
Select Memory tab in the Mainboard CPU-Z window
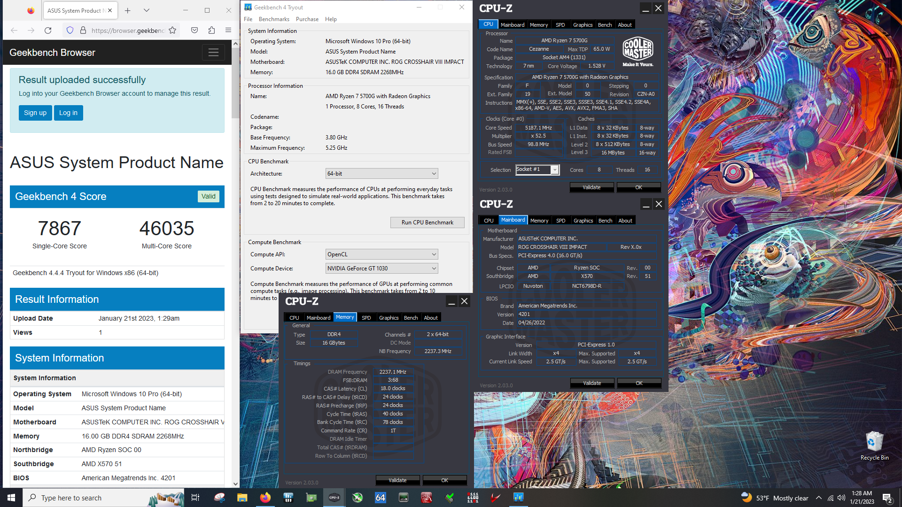[539, 221]
